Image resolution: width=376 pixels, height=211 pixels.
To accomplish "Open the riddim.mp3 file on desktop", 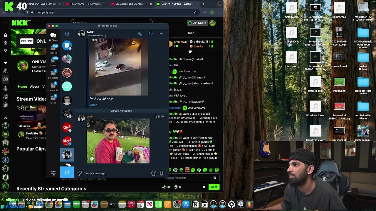I will tap(339, 10).
